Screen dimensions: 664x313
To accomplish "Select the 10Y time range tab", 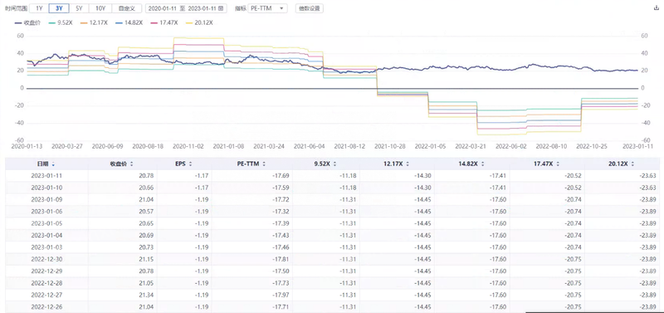I will click(x=100, y=8).
